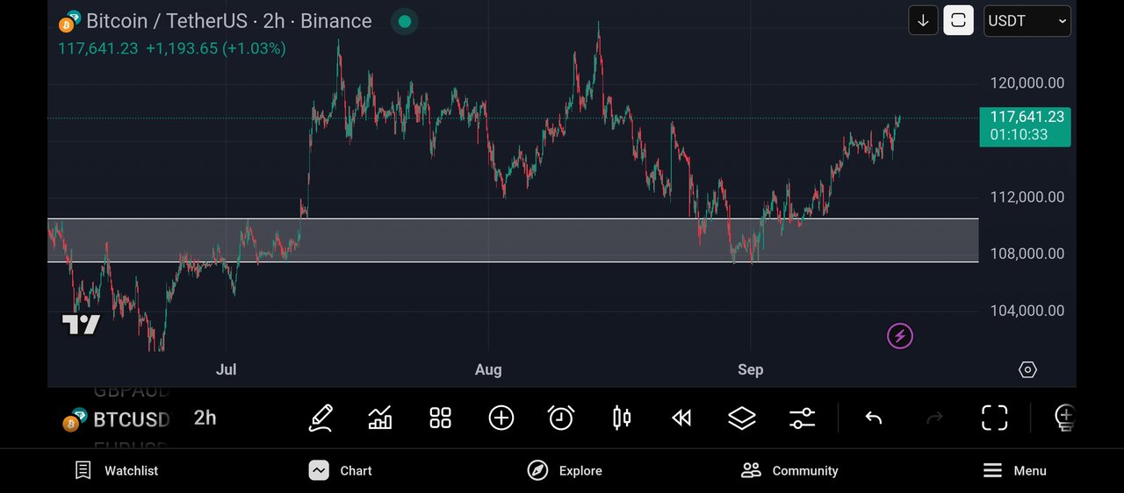Open price scale settings hexagon icon
The height and width of the screenshot is (493, 1124).
[1027, 369]
